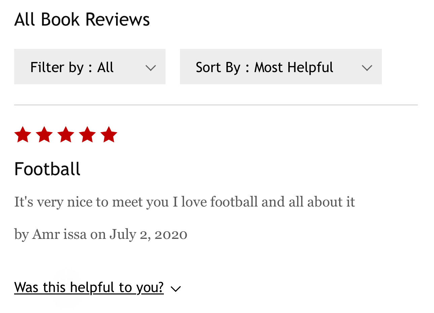Open the 'Filter by : All' dropdown
This screenshot has height=313, width=434.
tap(89, 67)
